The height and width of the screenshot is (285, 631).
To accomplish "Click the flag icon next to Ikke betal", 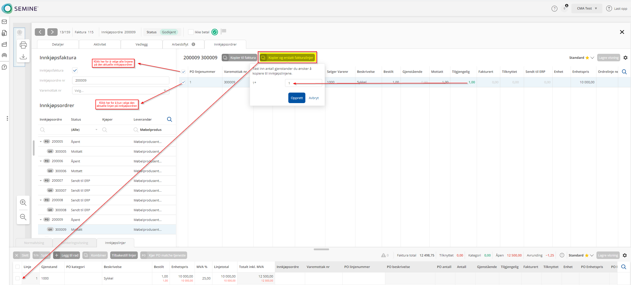I will pyautogui.click(x=224, y=31).
